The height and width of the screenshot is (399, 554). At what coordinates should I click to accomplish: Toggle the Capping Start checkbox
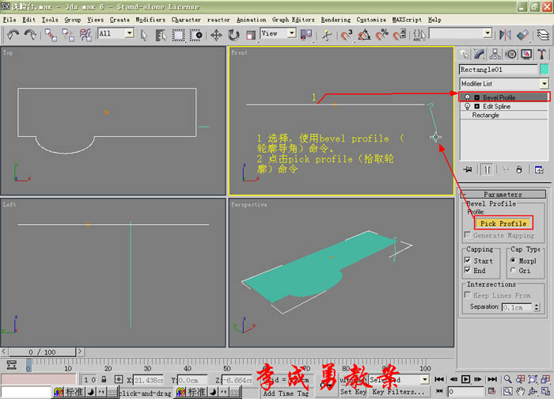468,260
